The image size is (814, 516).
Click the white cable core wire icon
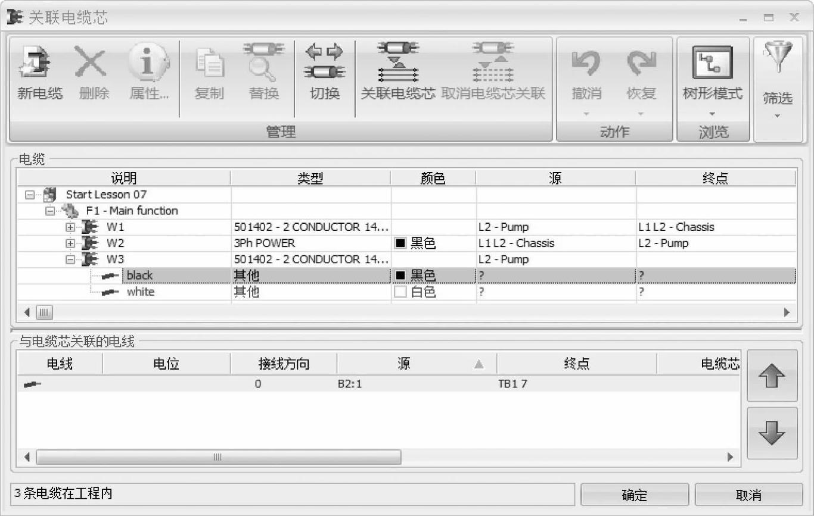coord(110,292)
